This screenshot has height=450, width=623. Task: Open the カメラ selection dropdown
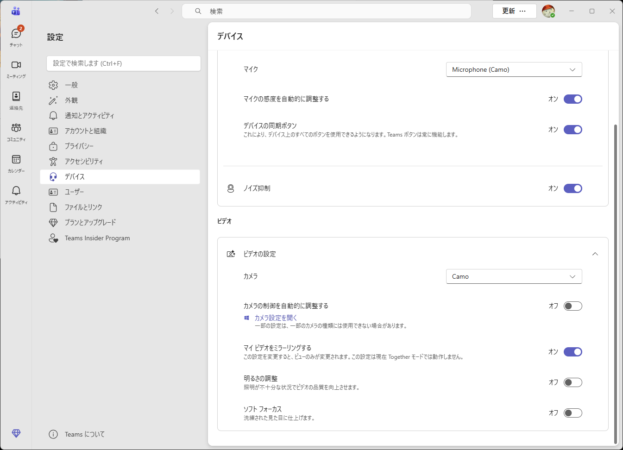coord(514,276)
